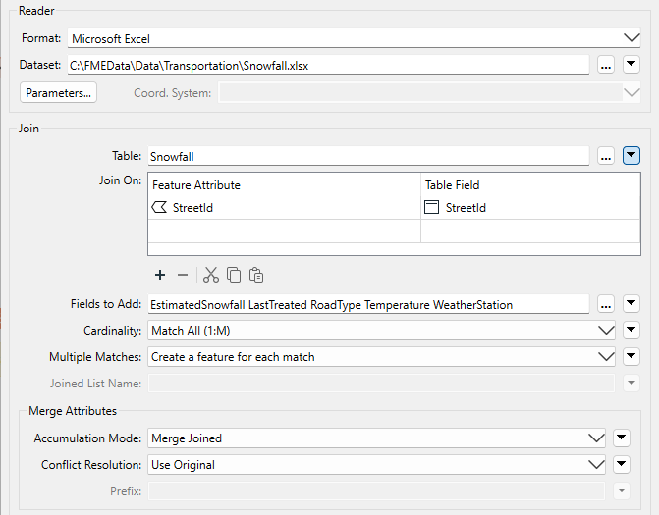This screenshot has width=659, height=515.
Task: Open the Format dropdown showing Microsoft Excel
Action: pos(354,38)
